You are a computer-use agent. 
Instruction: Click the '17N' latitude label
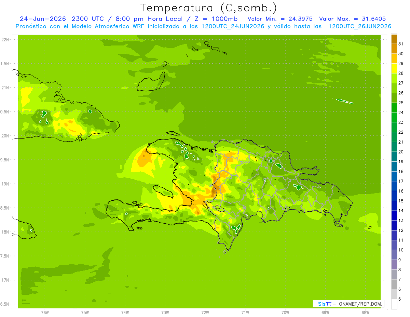[x=5, y=280]
